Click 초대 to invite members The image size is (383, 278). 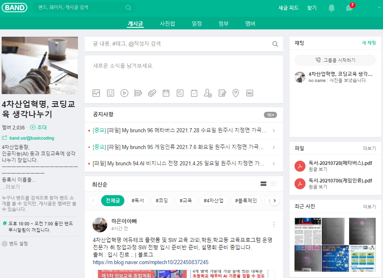pos(38,127)
